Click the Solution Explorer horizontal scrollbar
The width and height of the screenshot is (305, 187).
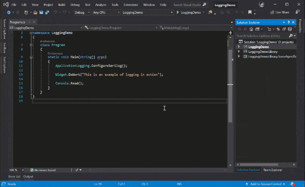[x=259, y=165]
